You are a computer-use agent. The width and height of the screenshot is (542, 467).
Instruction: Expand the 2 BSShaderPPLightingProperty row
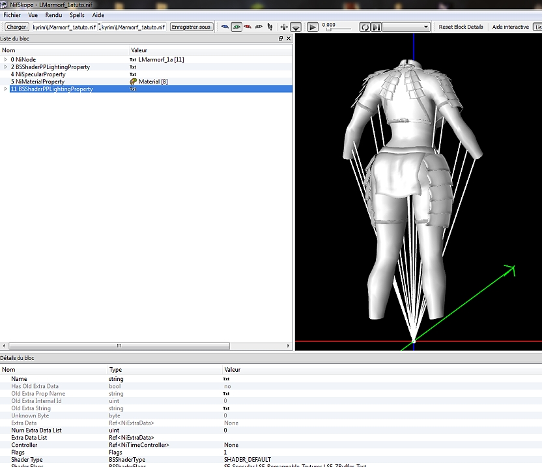click(5, 67)
